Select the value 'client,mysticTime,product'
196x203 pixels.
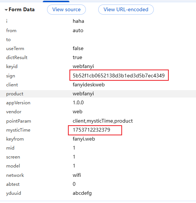tap(103, 121)
